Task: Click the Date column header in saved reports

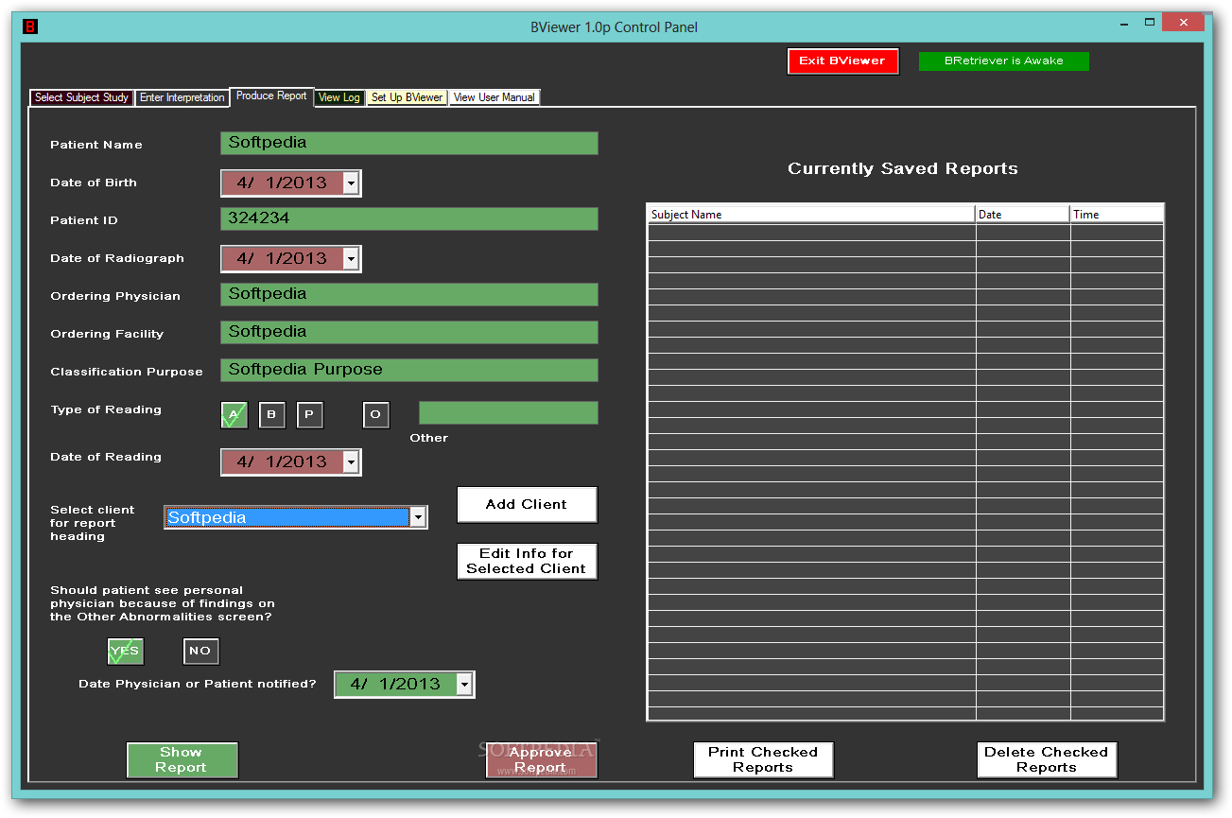Action: (x=1022, y=215)
